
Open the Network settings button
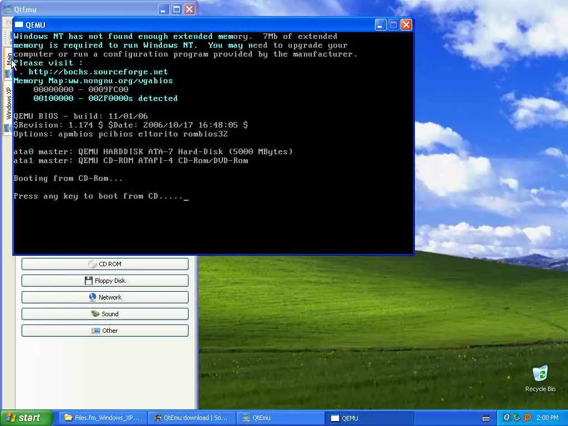[x=105, y=297]
